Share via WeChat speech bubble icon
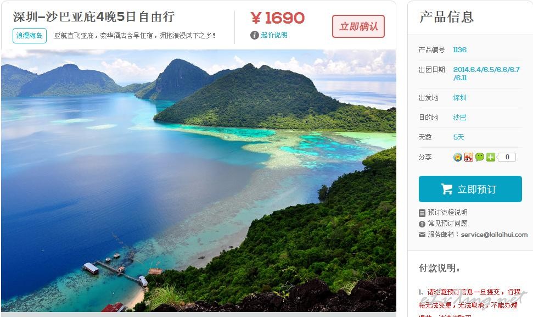 click(479, 157)
